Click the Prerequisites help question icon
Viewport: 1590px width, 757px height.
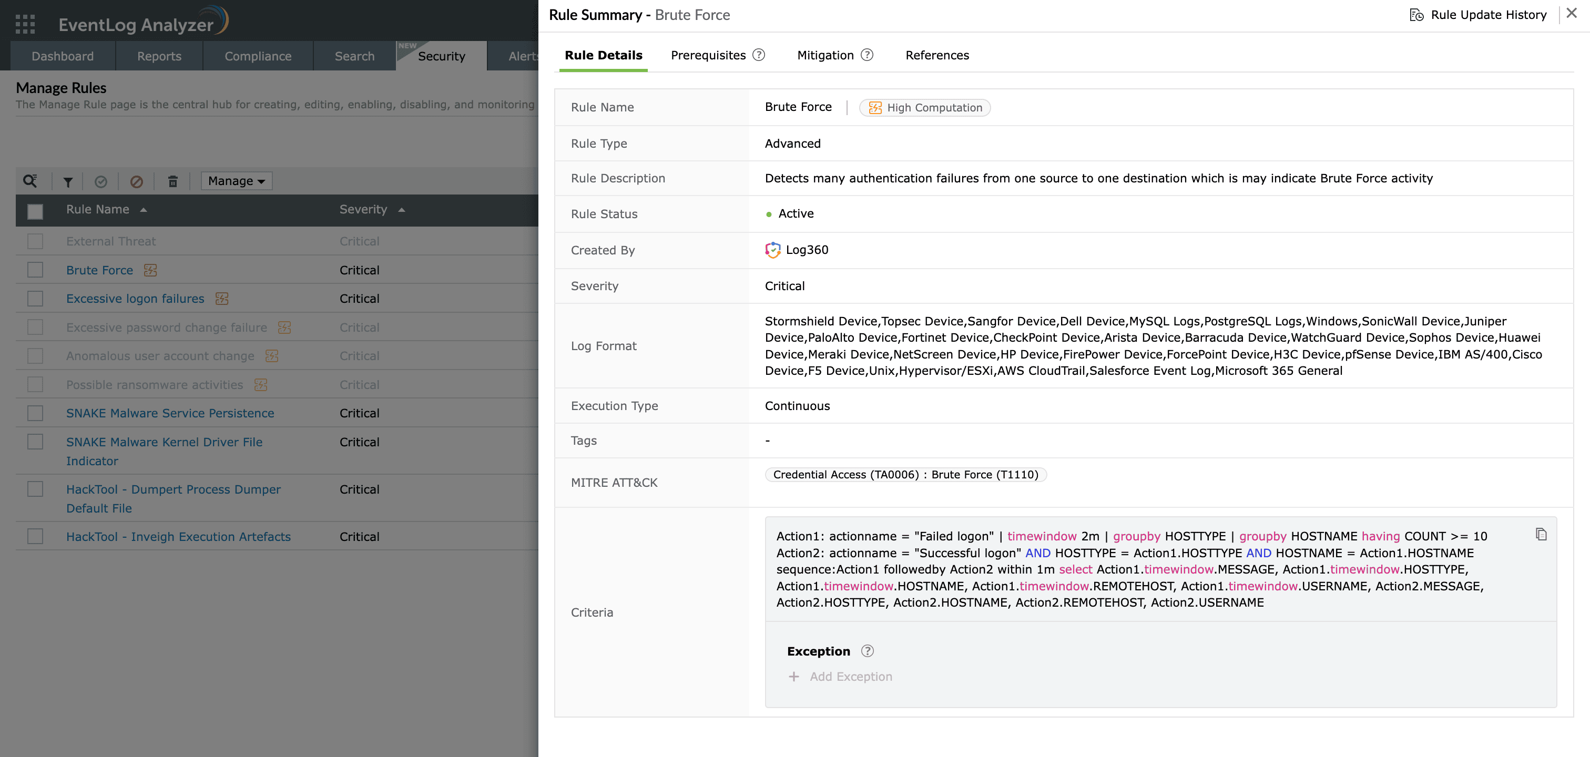click(759, 55)
